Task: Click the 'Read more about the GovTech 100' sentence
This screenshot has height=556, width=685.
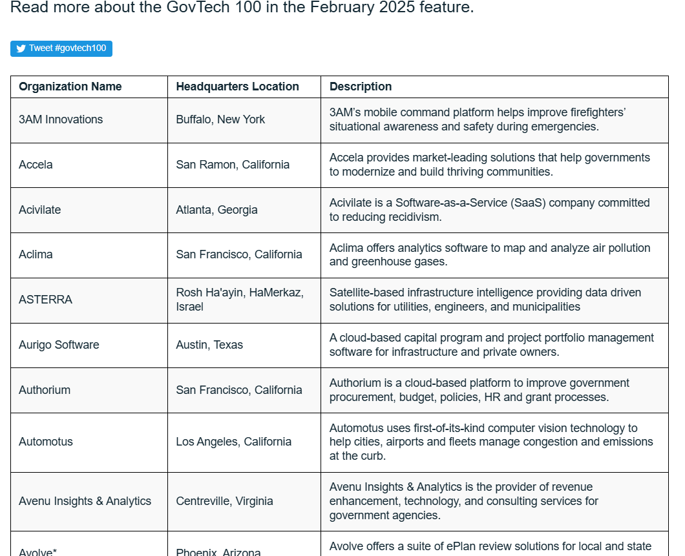Action: coord(242,7)
